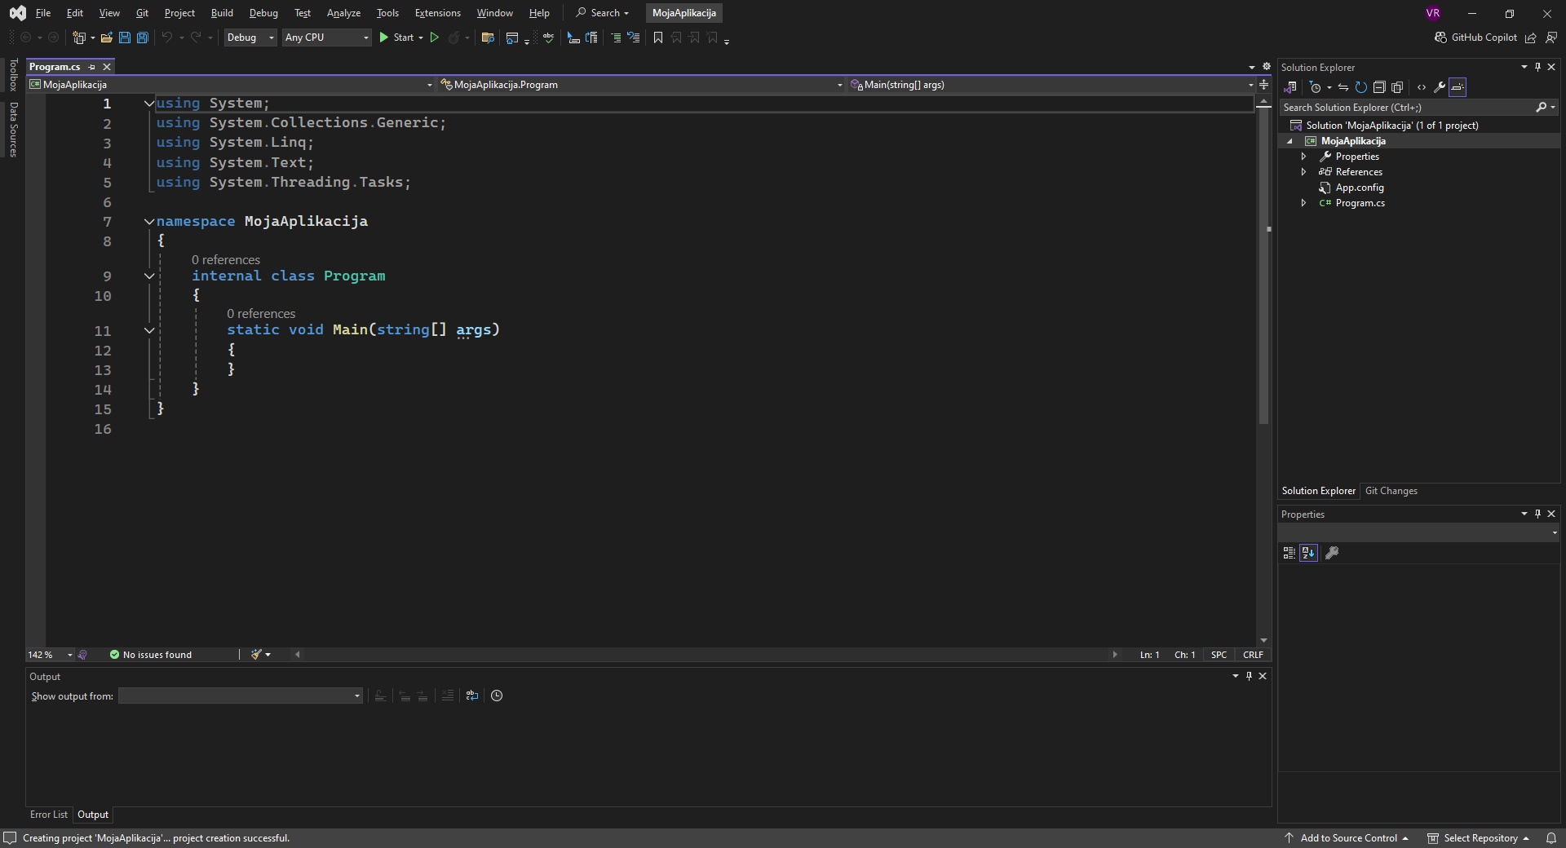Switch to the Git Changes tab
This screenshot has height=848, width=1566.
tap(1391, 491)
